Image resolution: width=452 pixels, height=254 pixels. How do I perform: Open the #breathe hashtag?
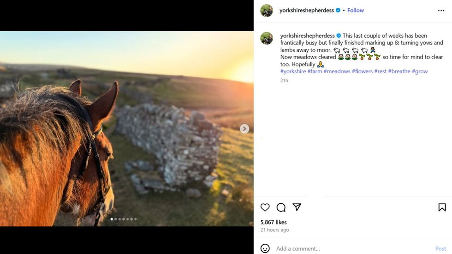399,71
